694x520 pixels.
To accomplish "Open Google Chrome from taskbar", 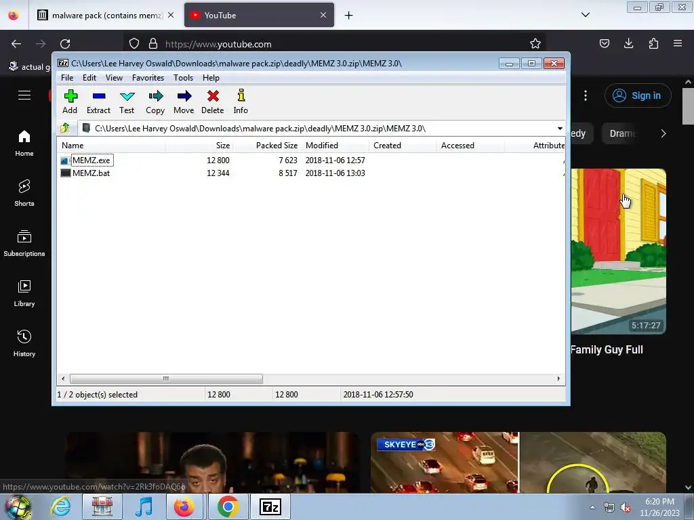I will tap(228, 506).
